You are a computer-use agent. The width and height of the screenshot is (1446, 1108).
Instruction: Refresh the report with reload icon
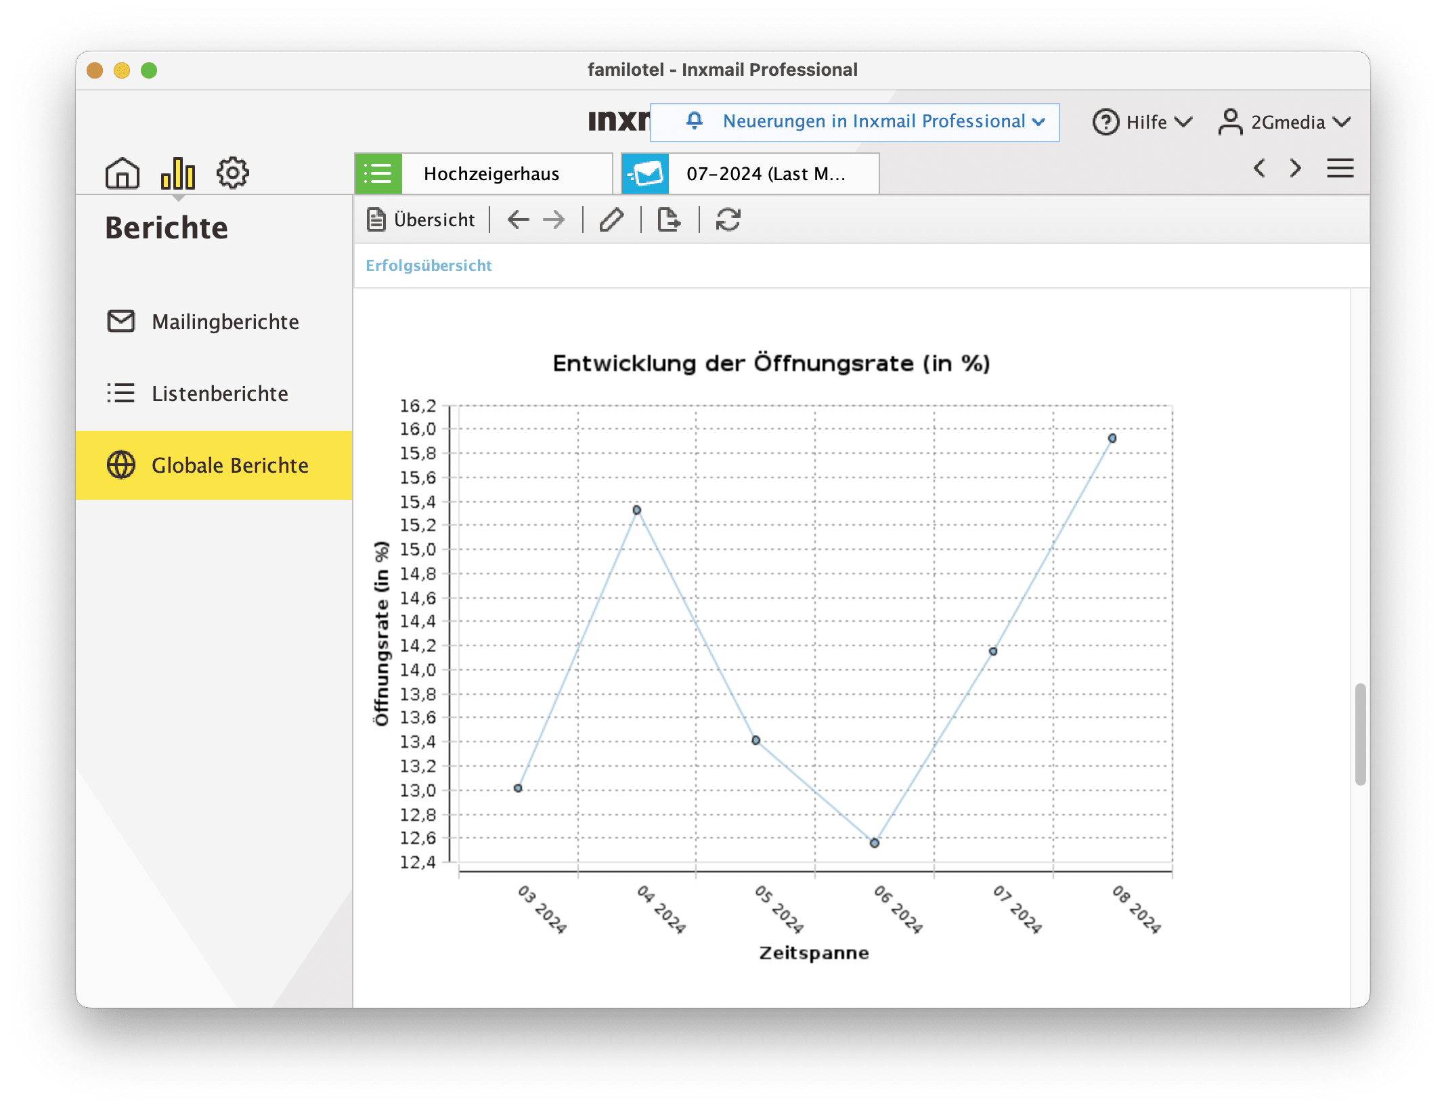728,220
